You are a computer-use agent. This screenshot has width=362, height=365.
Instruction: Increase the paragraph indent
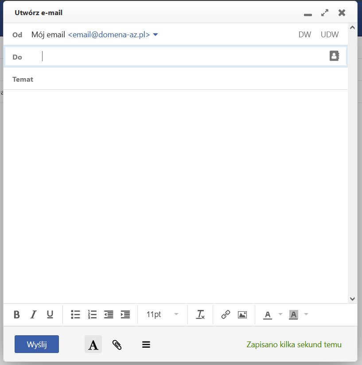(x=125, y=314)
